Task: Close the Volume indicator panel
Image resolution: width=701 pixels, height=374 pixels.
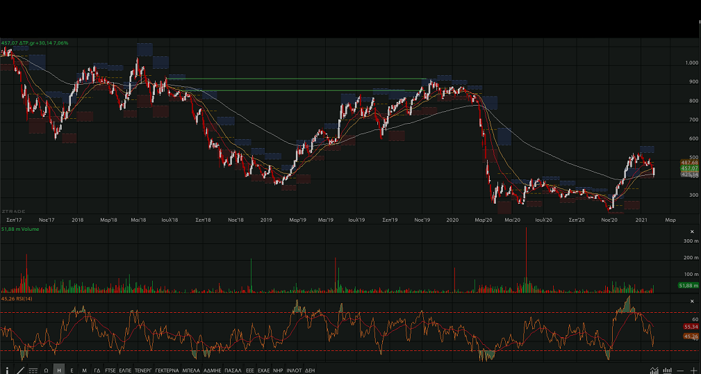Action: point(691,231)
